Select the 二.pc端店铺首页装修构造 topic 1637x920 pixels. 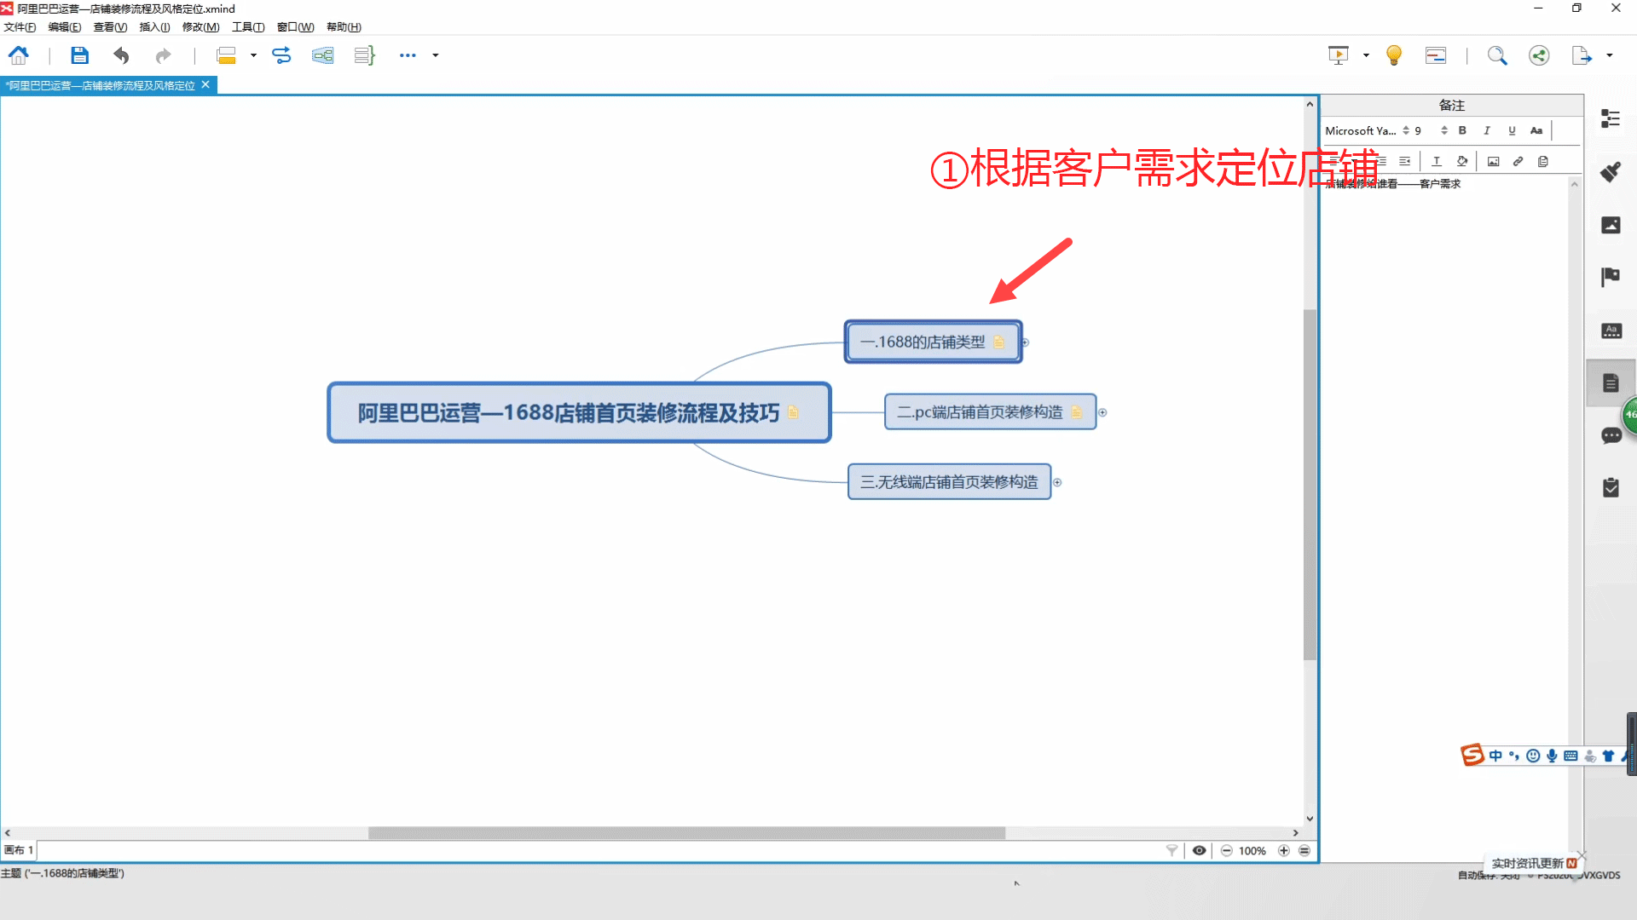pos(990,412)
